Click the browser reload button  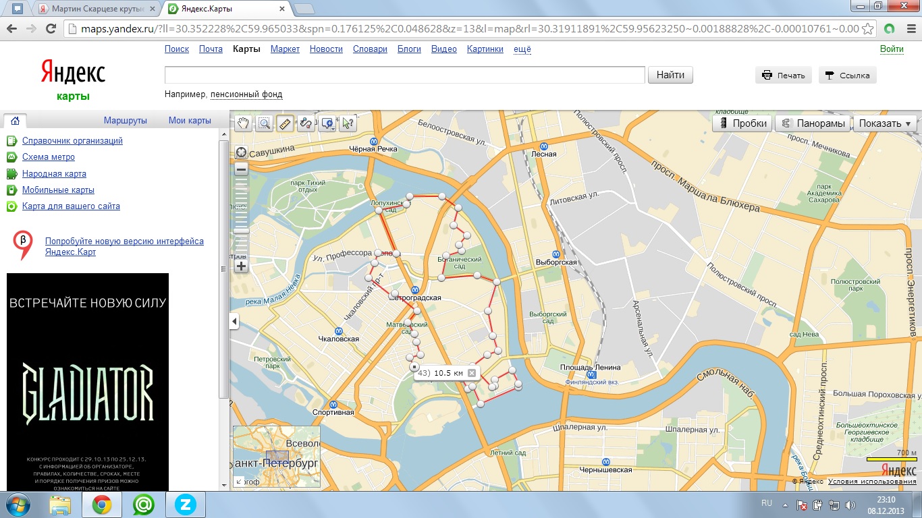pyautogui.click(x=51, y=29)
